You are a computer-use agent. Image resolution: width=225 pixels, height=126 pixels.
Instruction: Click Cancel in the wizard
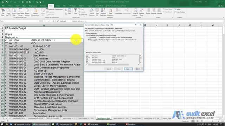pos(109,69)
